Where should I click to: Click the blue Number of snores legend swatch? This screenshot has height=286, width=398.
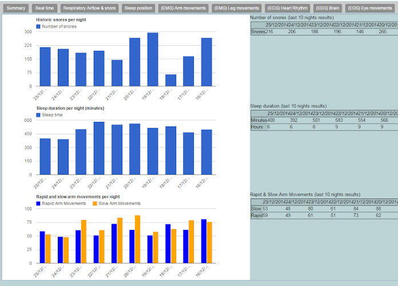(38, 26)
